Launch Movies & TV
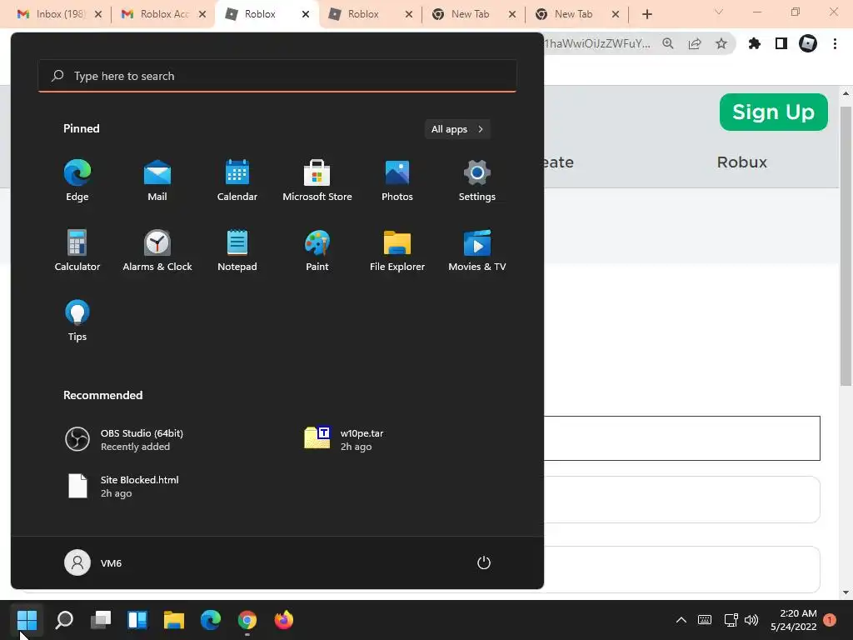Screen dimensions: 853x640 (477, 250)
